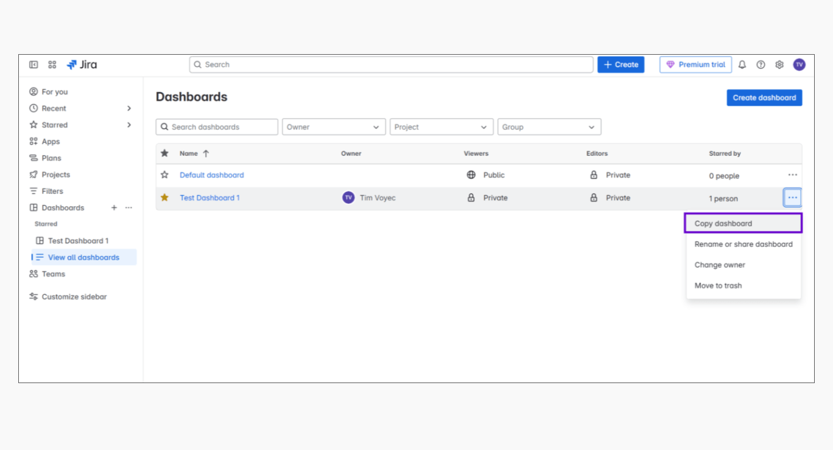Open the Project filter dropdown
Image resolution: width=833 pixels, height=450 pixels.
coord(441,127)
